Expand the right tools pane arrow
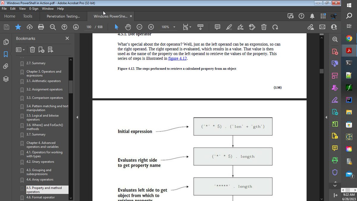 click(x=326, y=117)
